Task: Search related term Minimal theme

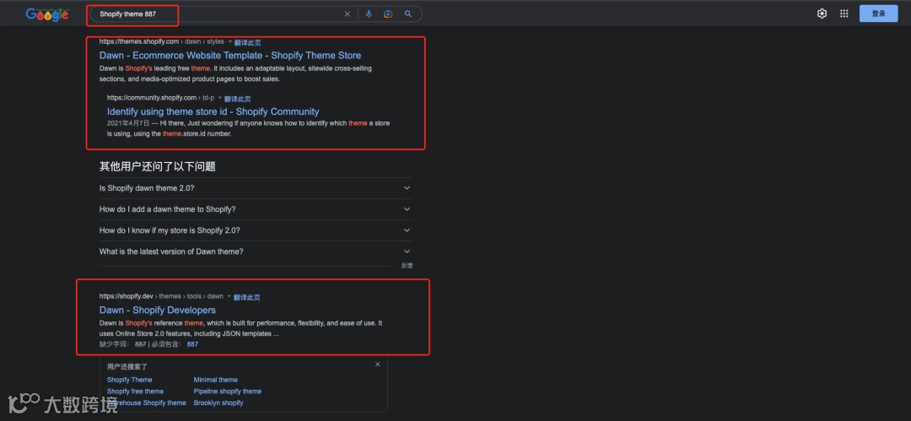Action: pyautogui.click(x=216, y=380)
